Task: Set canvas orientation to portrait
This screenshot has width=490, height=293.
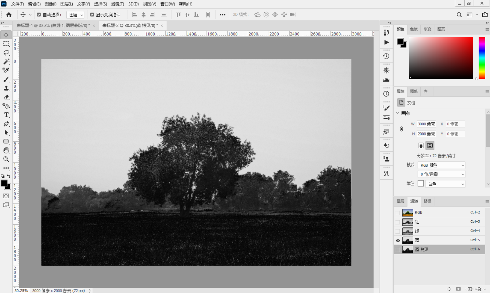Action: tap(421, 146)
